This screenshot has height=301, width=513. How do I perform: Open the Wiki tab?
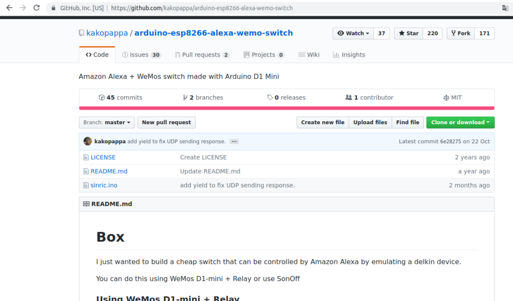(309, 55)
